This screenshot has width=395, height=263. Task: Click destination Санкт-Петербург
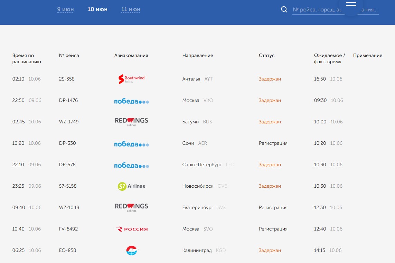click(x=202, y=165)
